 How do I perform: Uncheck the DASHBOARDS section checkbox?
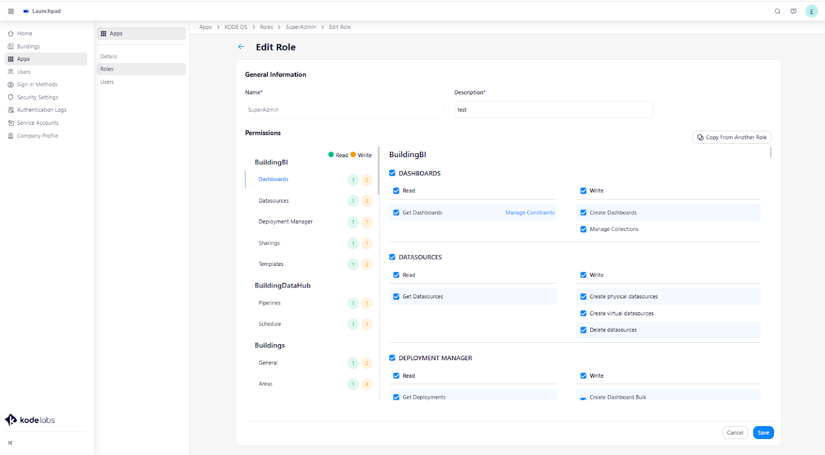pos(392,173)
